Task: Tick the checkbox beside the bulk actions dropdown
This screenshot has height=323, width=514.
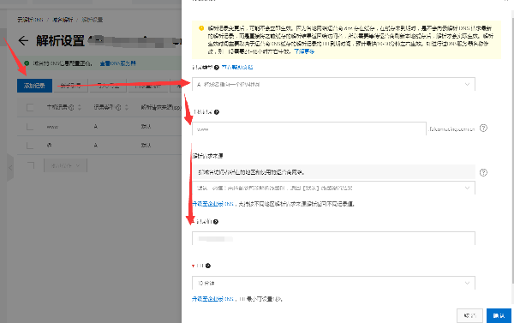Action: [x=31, y=165]
